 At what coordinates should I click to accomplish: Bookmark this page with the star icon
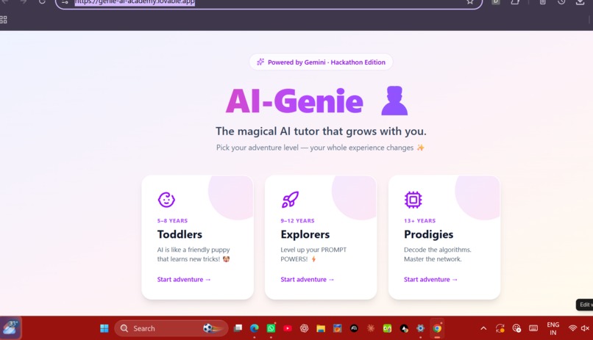(x=469, y=2)
